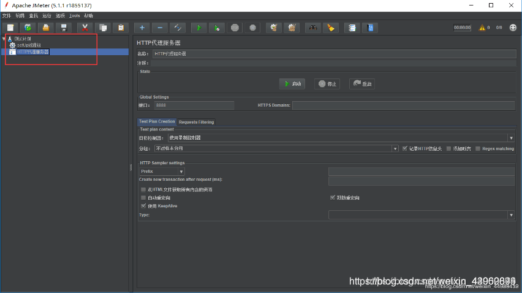Open the 运行 menu
Viewport: 522px width, 293px height.
pos(47,16)
